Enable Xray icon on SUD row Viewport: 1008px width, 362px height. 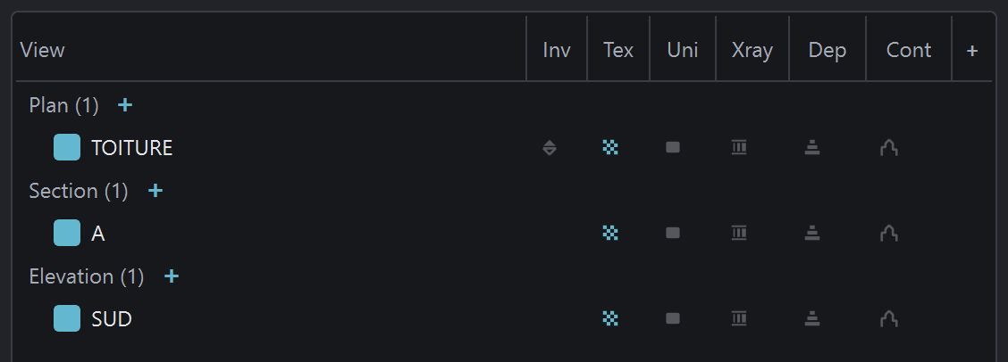pyautogui.click(x=739, y=318)
